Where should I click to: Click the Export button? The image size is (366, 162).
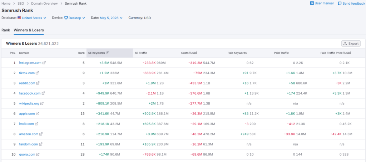(351, 44)
